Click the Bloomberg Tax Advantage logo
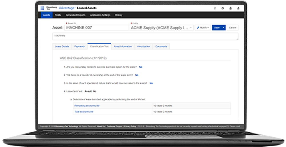 (x=61, y=8)
